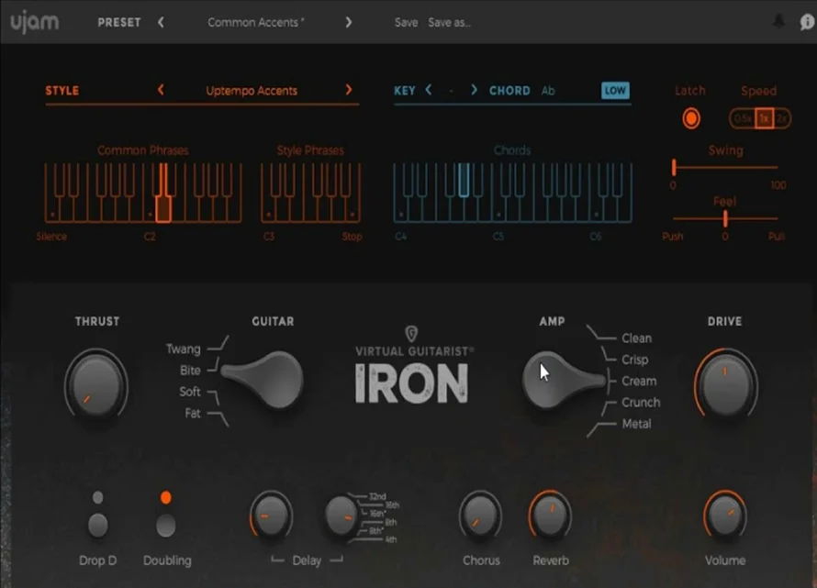The height and width of the screenshot is (588, 817).
Task: Click the Thrust knob
Action: (x=96, y=384)
